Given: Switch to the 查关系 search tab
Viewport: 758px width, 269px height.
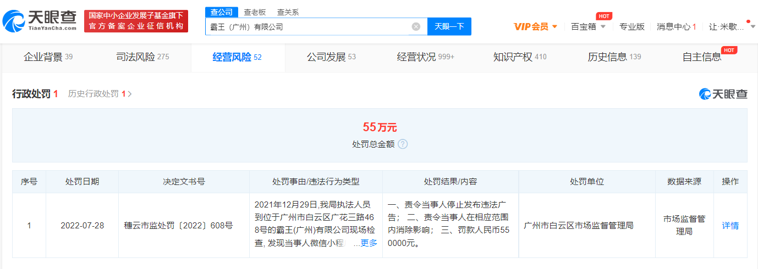Looking at the screenshot, I should [288, 12].
